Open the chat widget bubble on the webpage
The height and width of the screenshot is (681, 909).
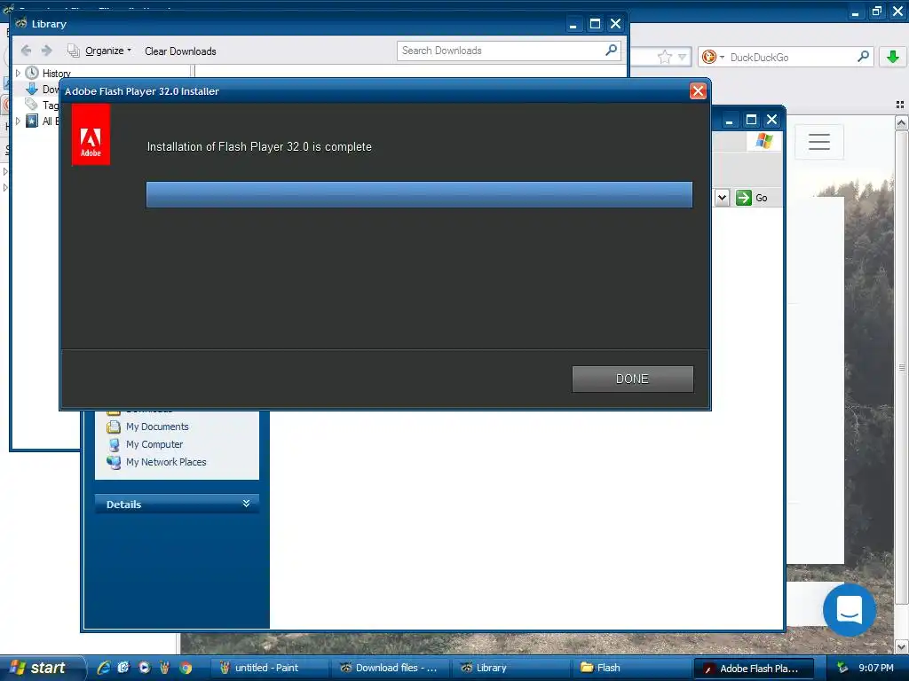click(x=850, y=610)
